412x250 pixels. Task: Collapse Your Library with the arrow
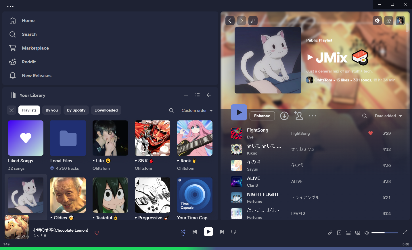point(209,95)
